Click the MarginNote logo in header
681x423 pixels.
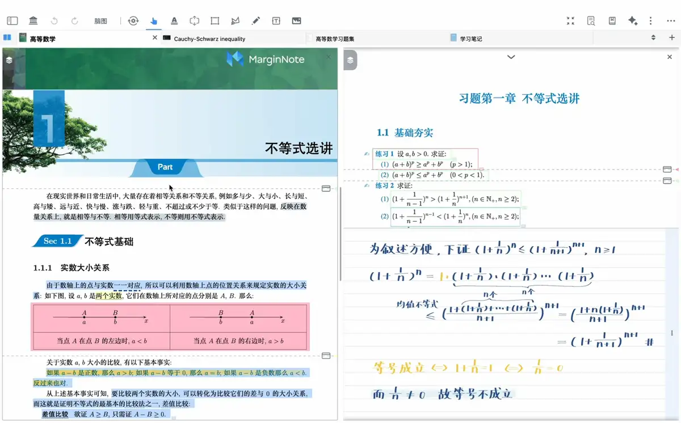click(x=266, y=59)
